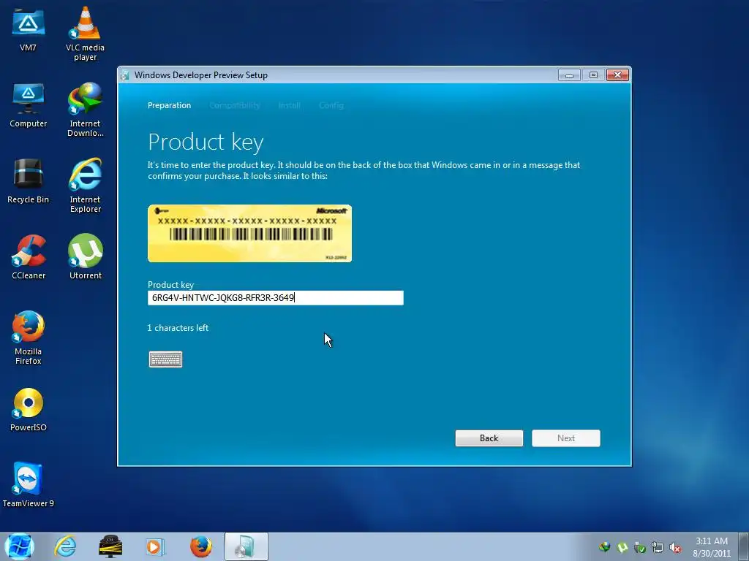749x561 pixels.
Task: Close the Windows Developer Preview Setup window
Action: 617,75
